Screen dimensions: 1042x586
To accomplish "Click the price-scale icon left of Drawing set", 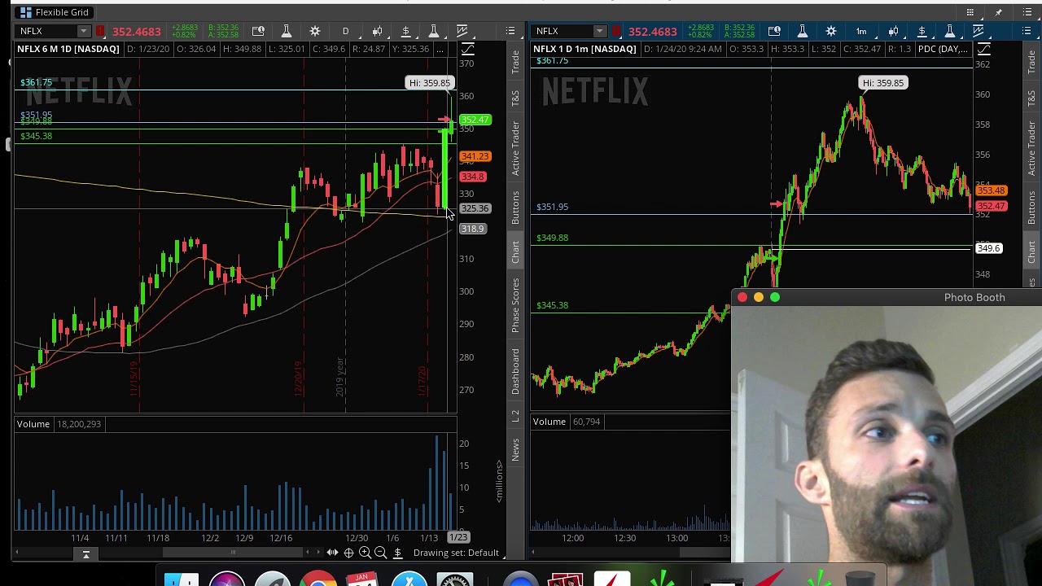I will click(397, 553).
